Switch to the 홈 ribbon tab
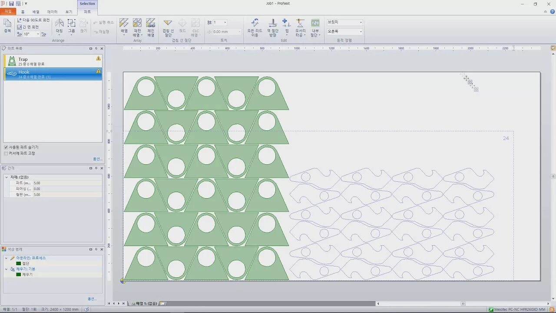The width and height of the screenshot is (556, 313). coord(23,12)
